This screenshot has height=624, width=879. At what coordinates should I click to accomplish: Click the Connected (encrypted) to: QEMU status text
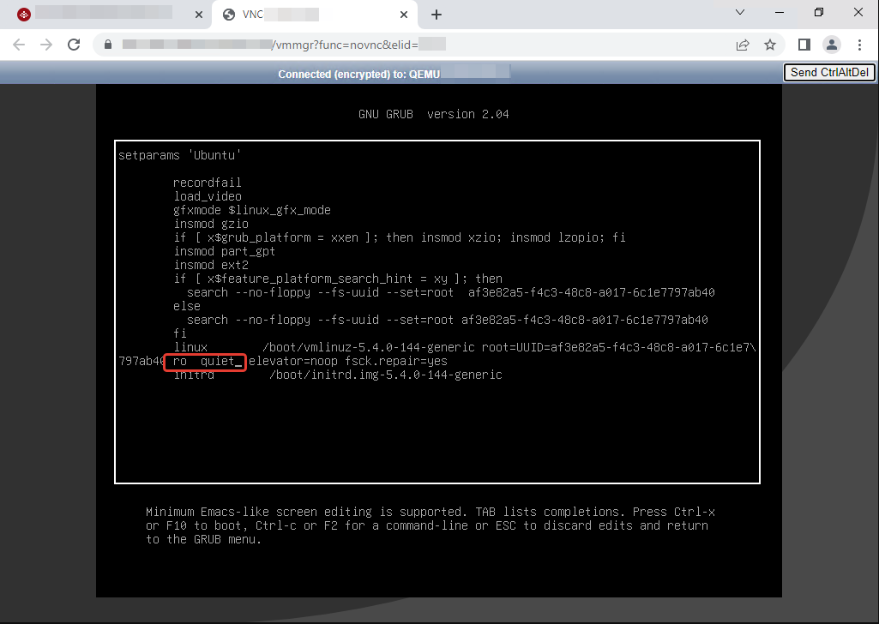(x=358, y=75)
